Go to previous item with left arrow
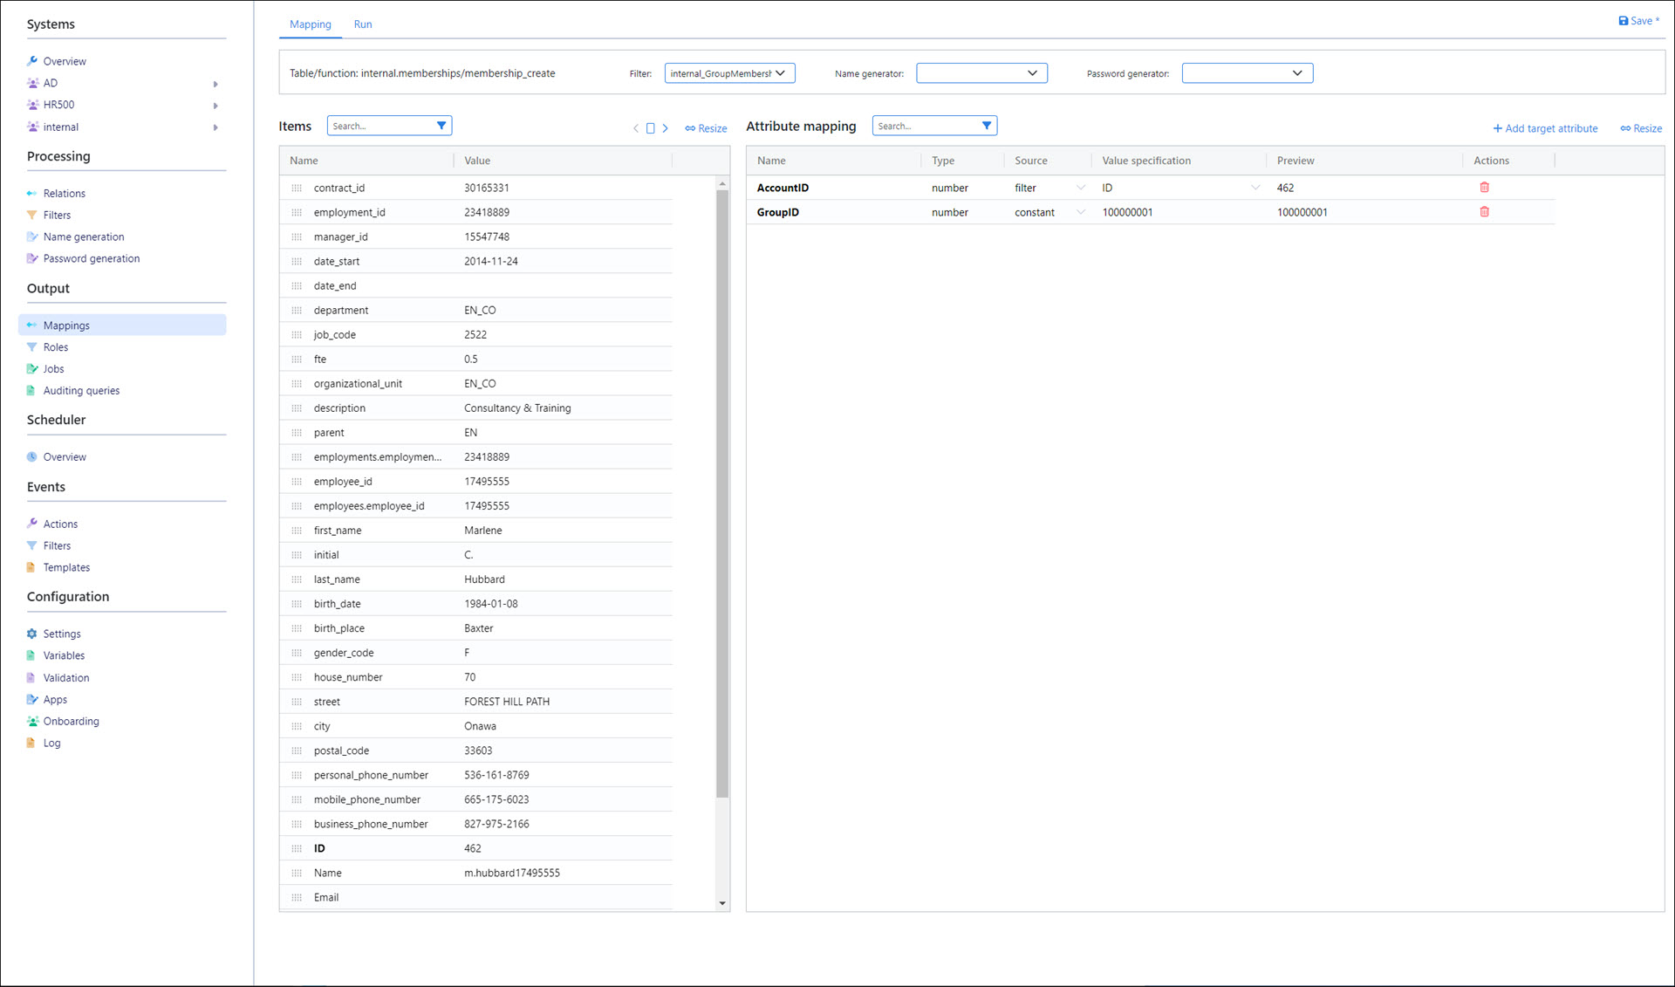 636,128
